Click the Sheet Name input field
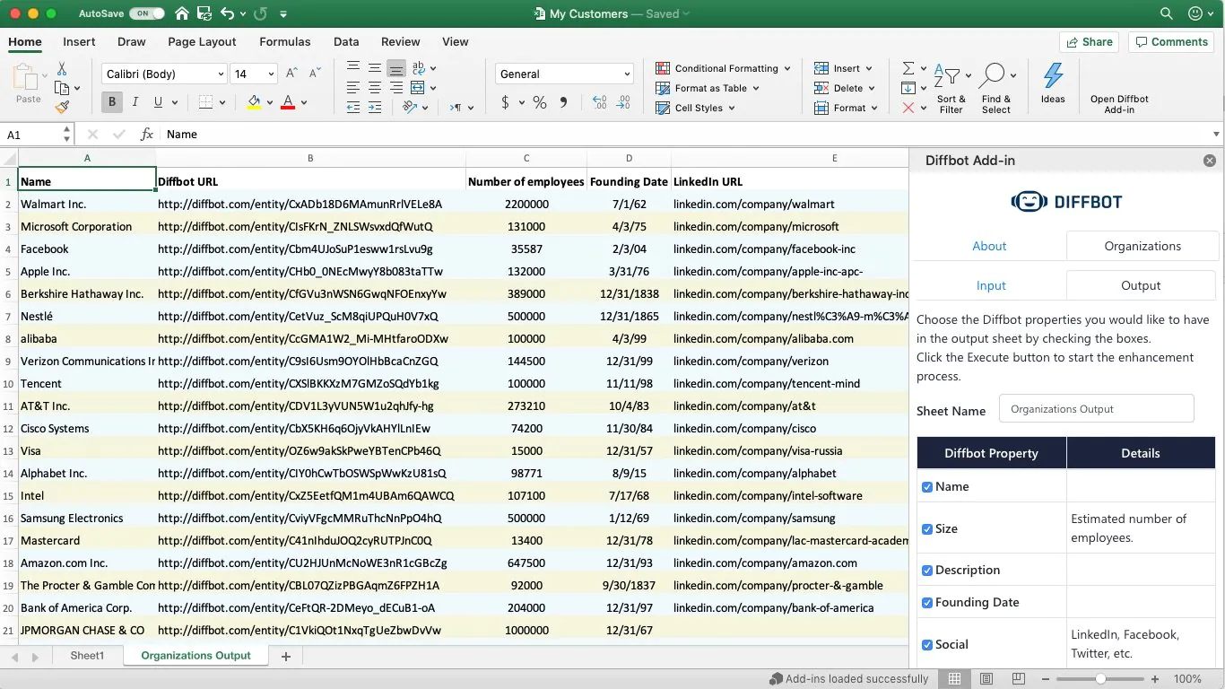 tap(1097, 409)
